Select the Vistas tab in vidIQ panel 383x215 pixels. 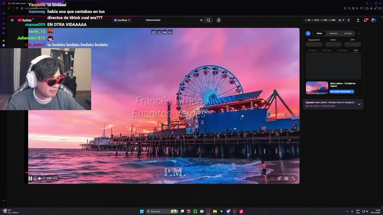click(x=319, y=33)
